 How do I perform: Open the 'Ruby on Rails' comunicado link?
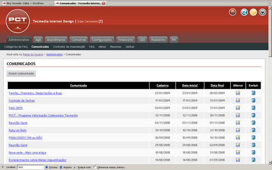pyautogui.click(x=18, y=130)
